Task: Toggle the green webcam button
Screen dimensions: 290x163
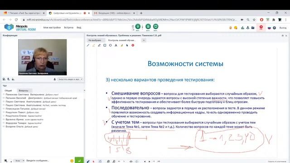Action: (x=155, y=26)
